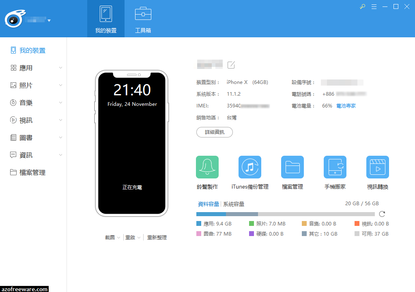Open the 檔案管理 blue folder tile
The width and height of the screenshot is (415, 292).
292,167
